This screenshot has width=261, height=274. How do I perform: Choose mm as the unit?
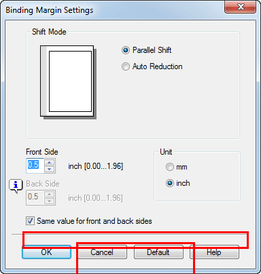[x=170, y=167]
